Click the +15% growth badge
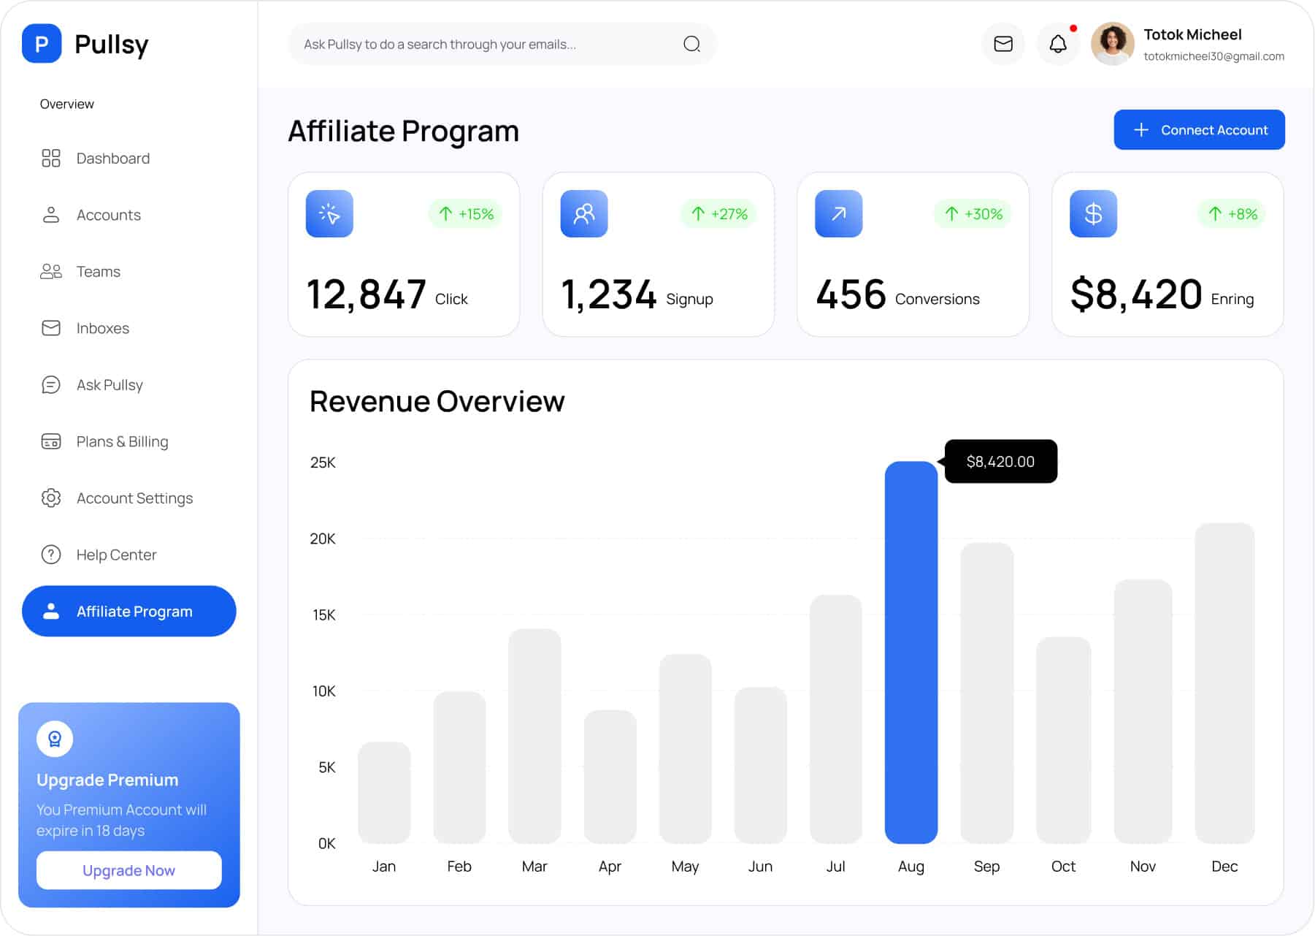The width and height of the screenshot is (1315, 936). 465,214
